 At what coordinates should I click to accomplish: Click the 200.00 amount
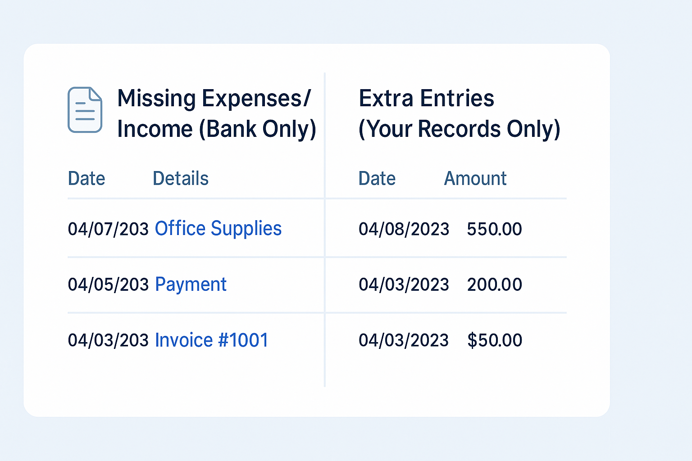(x=495, y=285)
